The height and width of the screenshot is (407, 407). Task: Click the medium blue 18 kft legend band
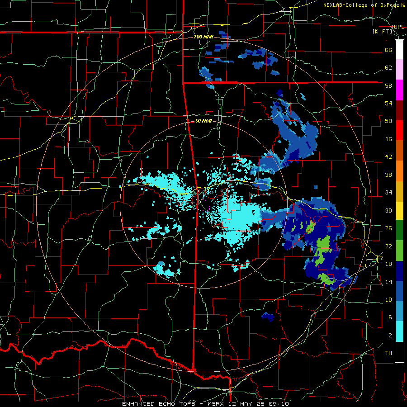coord(399,291)
